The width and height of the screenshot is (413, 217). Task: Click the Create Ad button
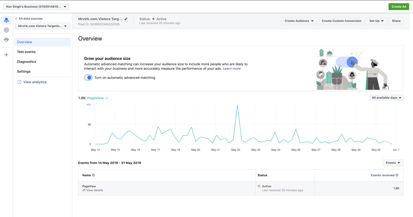click(x=398, y=6)
